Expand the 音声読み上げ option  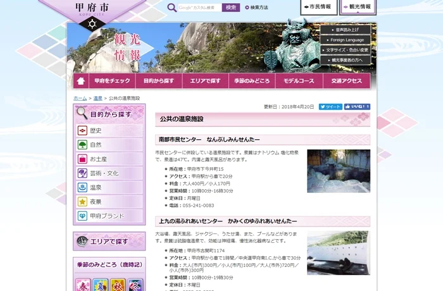click(345, 30)
